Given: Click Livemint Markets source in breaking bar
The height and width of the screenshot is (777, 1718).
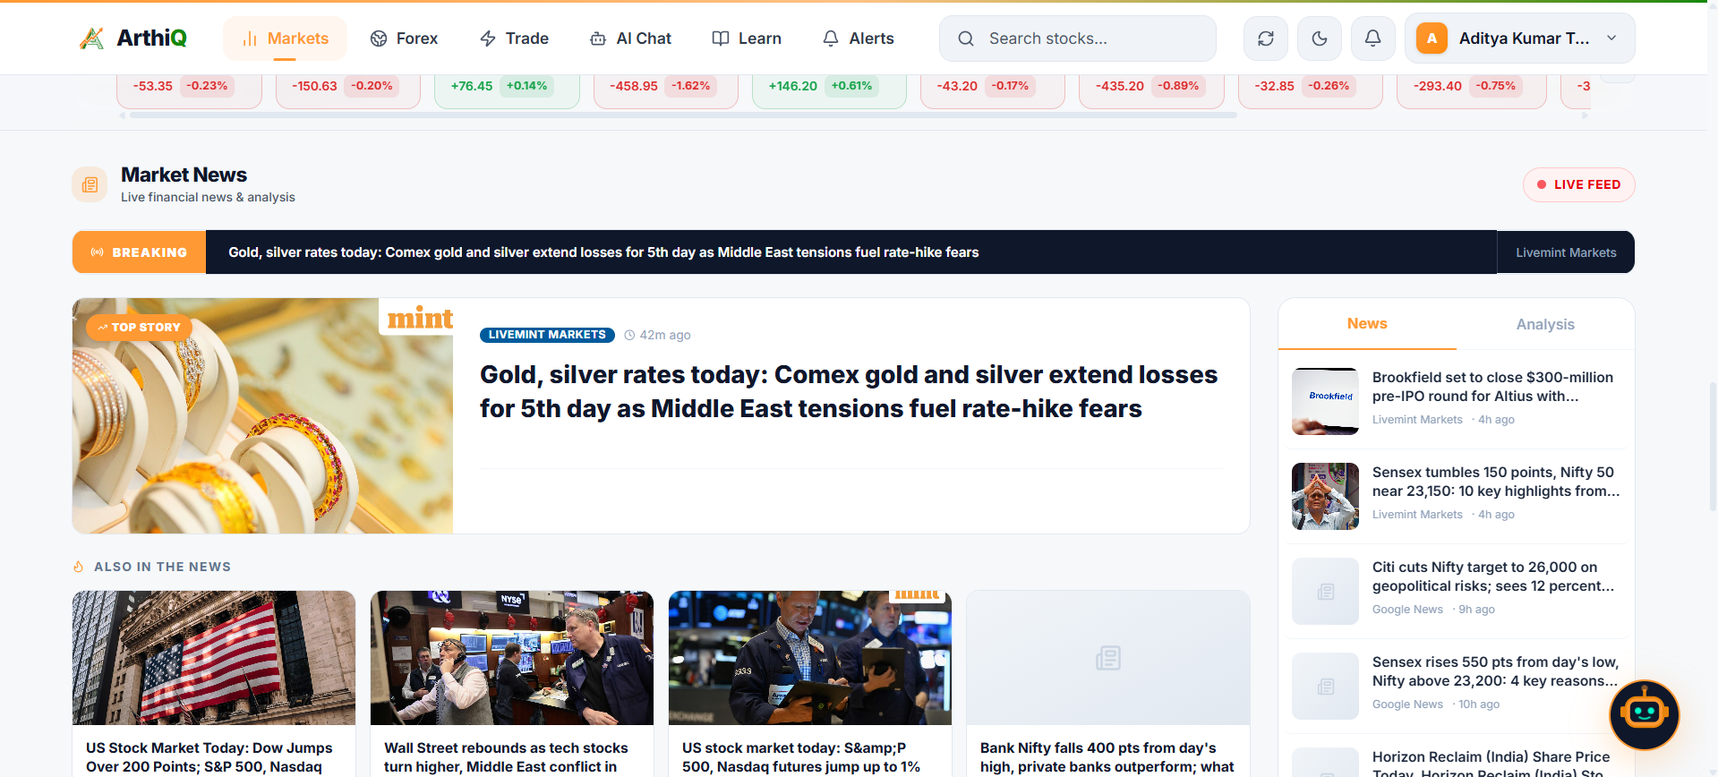Looking at the screenshot, I should (x=1566, y=252).
